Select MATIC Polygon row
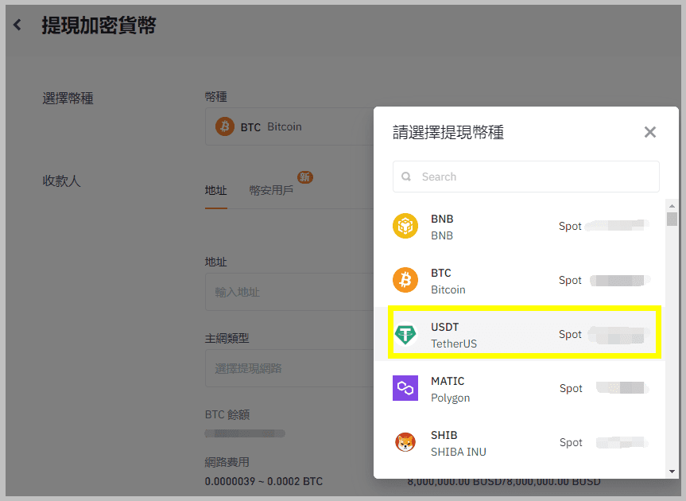 [525, 389]
